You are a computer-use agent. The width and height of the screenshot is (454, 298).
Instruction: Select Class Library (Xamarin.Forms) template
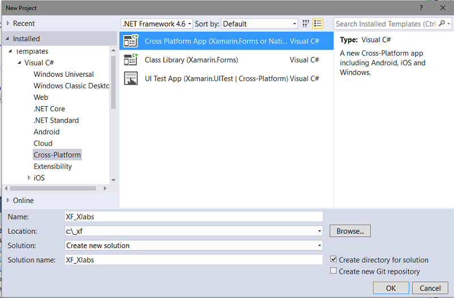pyautogui.click(x=226, y=59)
